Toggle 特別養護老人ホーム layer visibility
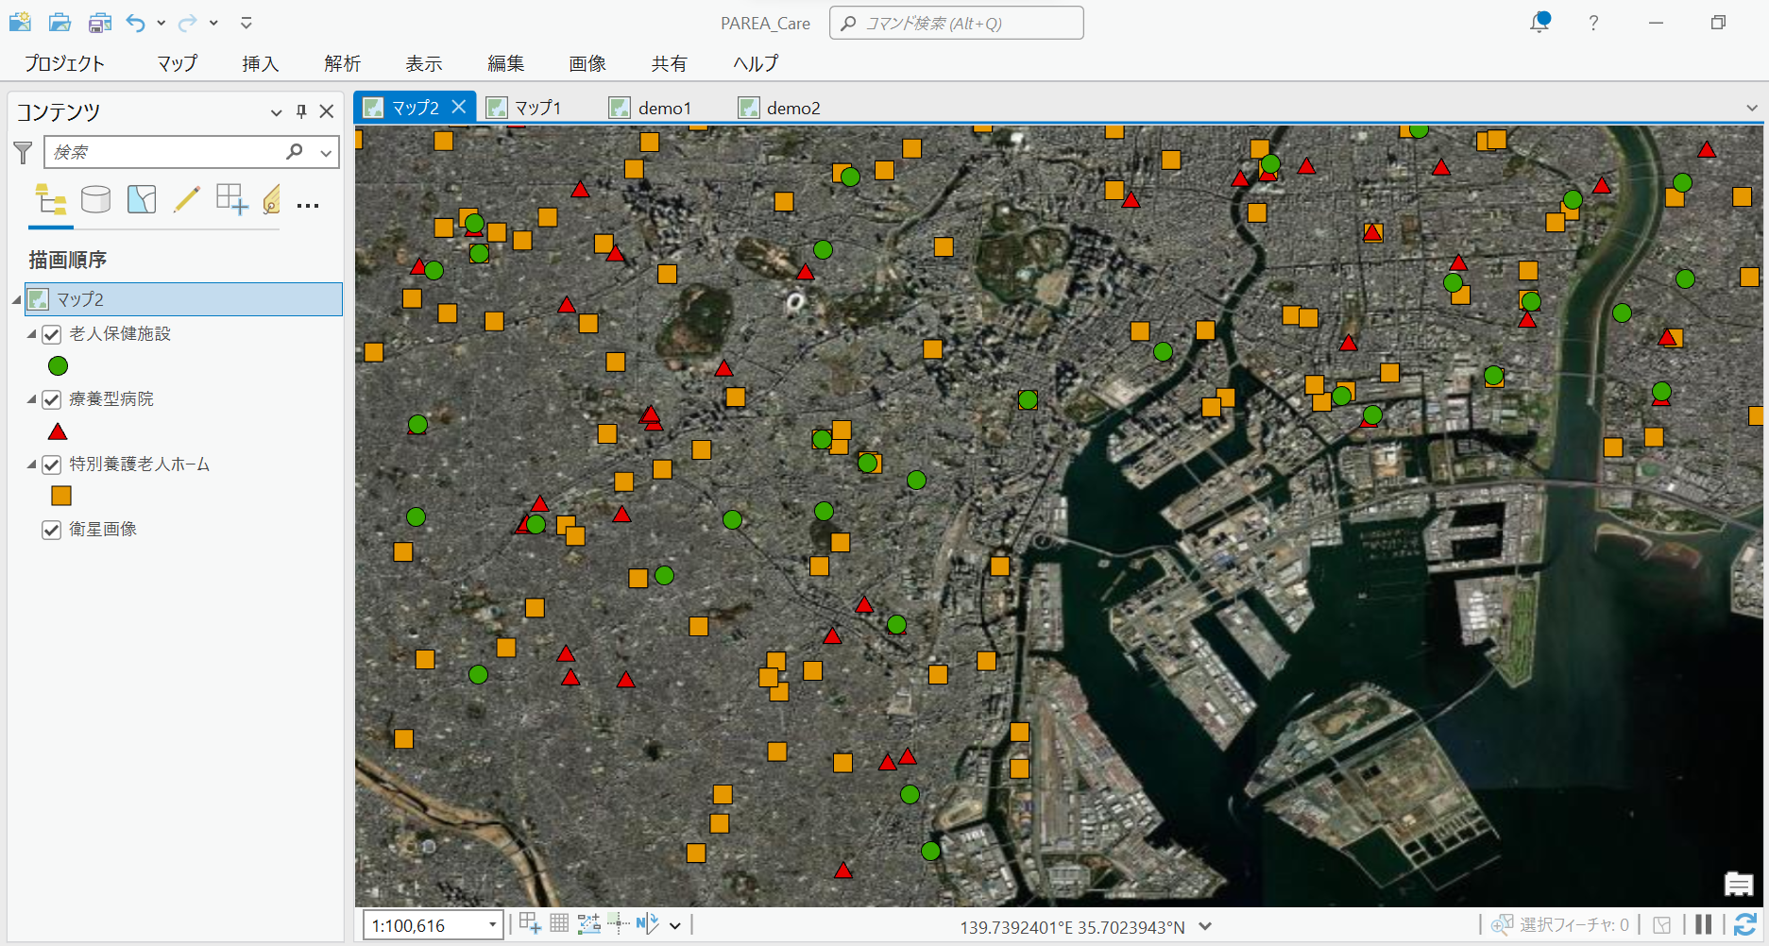This screenshot has height=946, width=1769. pyautogui.click(x=52, y=465)
